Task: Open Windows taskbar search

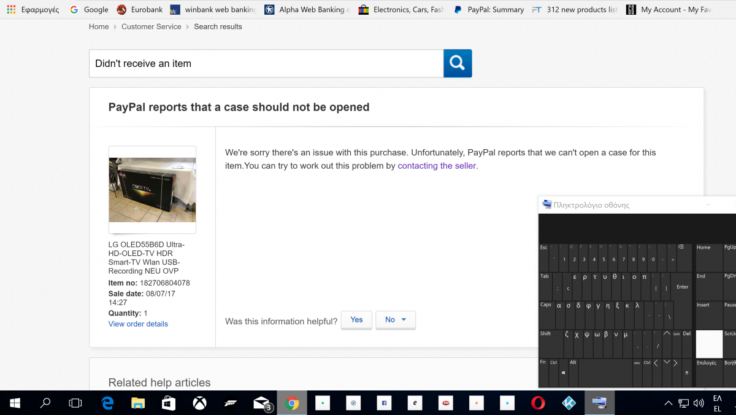Action: tap(45, 403)
